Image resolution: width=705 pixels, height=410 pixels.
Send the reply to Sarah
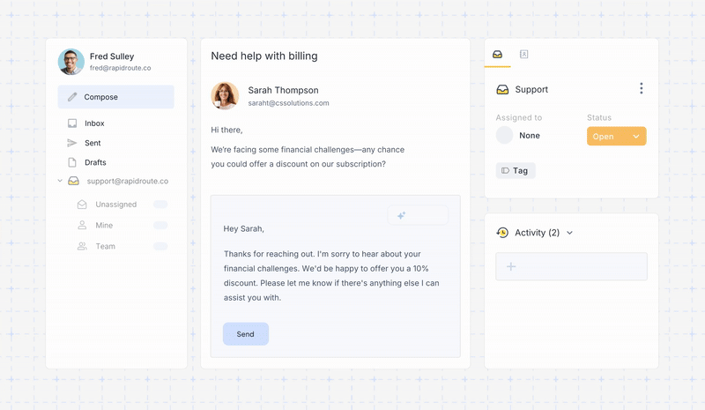point(245,334)
